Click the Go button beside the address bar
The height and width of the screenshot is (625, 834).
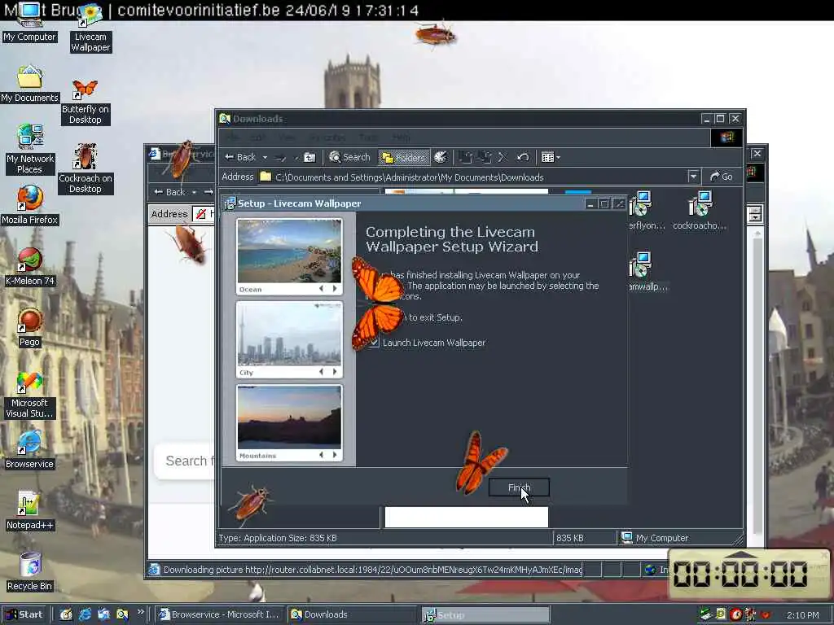click(722, 177)
